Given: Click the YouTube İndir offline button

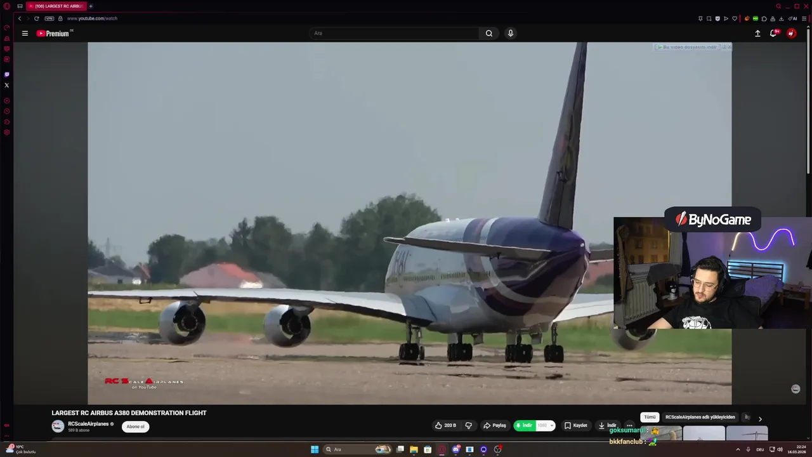Looking at the screenshot, I should (607, 425).
